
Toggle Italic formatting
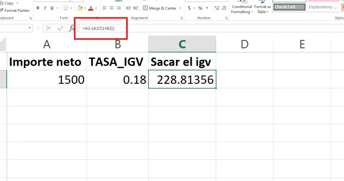coord(45,8)
